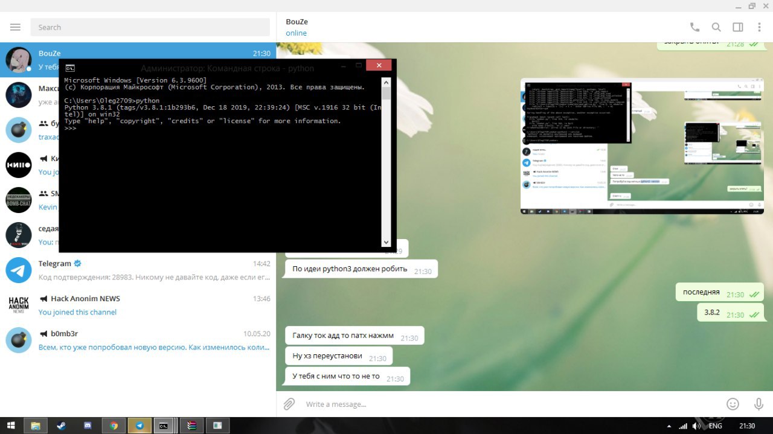Click the python >>> prompt line in console
The image size is (773, 434).
[x=71, y=129]
